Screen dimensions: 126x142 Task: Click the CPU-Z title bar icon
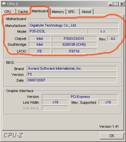[4, 4]
